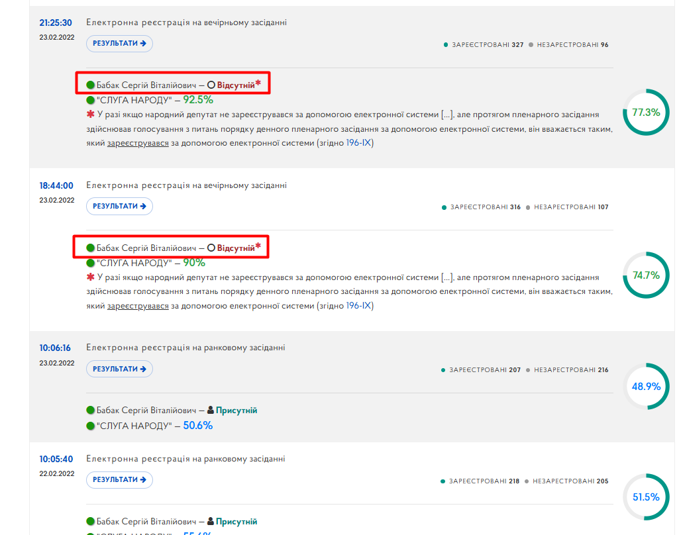681x535 pixels.
Task: Click the 74.7% circular progress indicator
Action: (646, 275)
